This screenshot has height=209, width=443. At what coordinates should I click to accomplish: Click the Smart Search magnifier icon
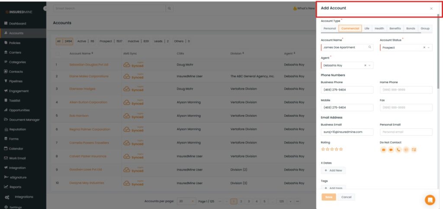[x=170, y=8]
